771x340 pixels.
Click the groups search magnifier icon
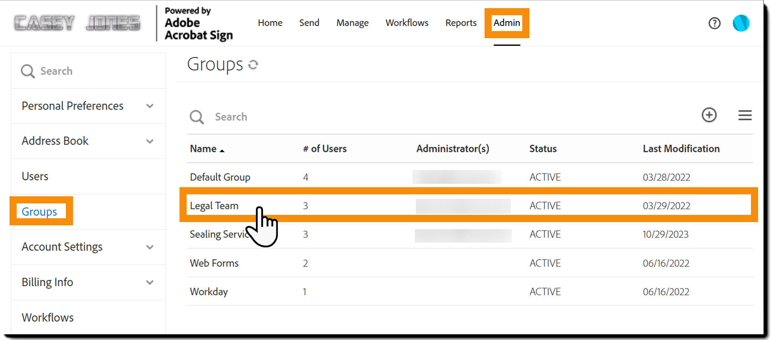click(x=197, y=117)
